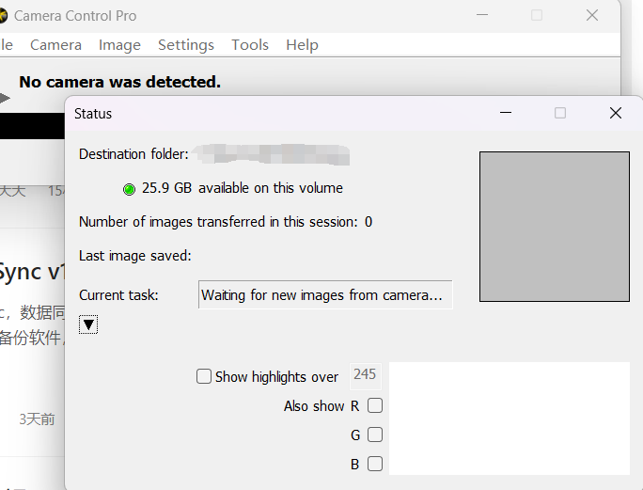Maximize the Status window
This screenshot has height=490, width=643.
point(560,113)
